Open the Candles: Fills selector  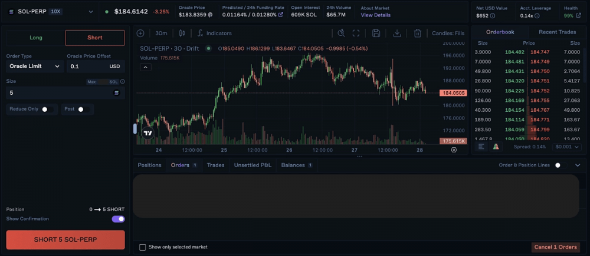click(448, 33)
